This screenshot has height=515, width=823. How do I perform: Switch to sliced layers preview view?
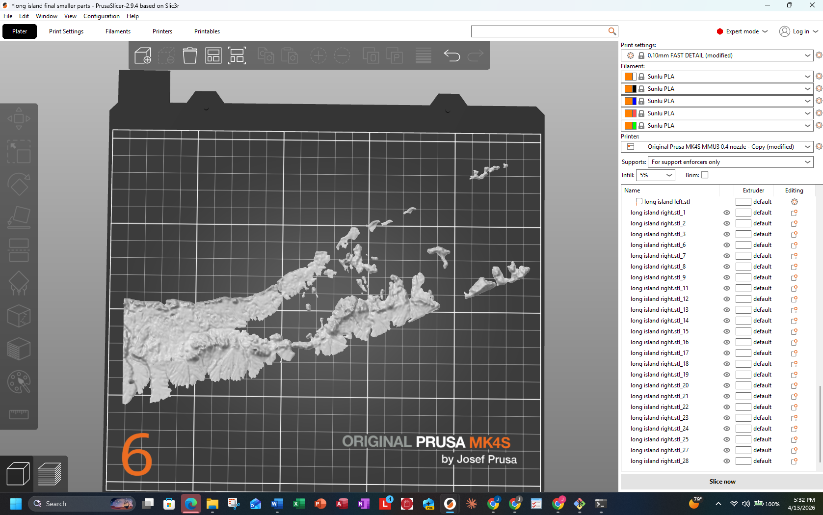(50, 474)
